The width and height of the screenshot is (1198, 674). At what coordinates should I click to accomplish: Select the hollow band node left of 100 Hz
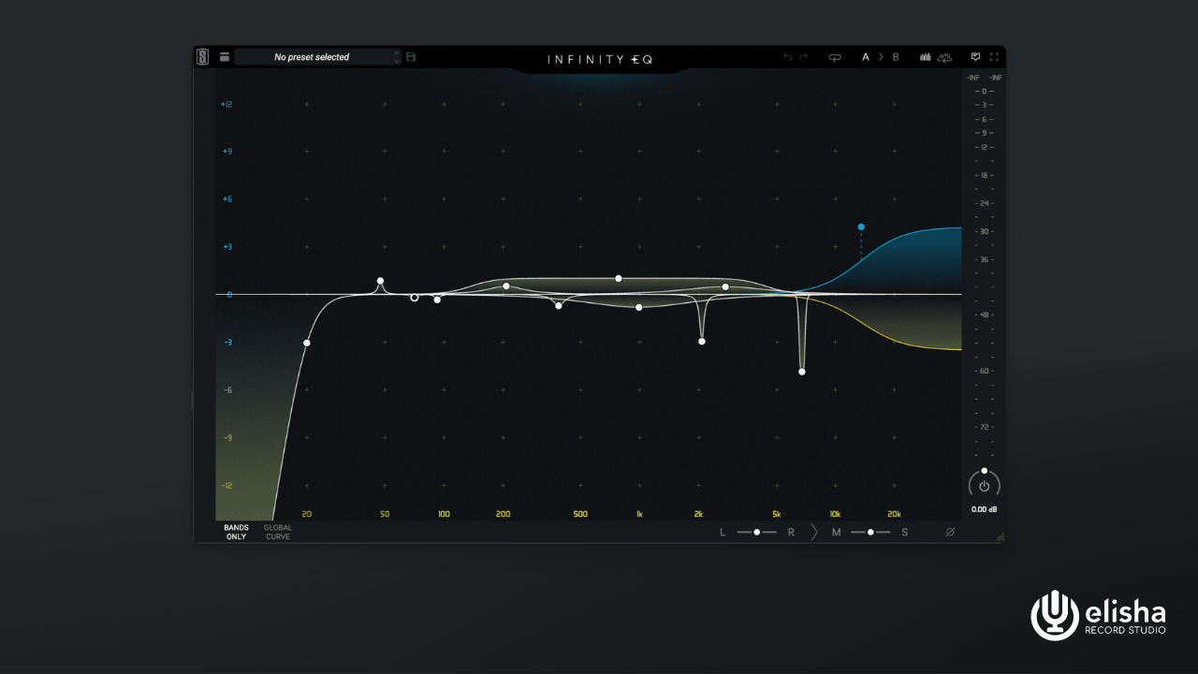pos(415,298)
